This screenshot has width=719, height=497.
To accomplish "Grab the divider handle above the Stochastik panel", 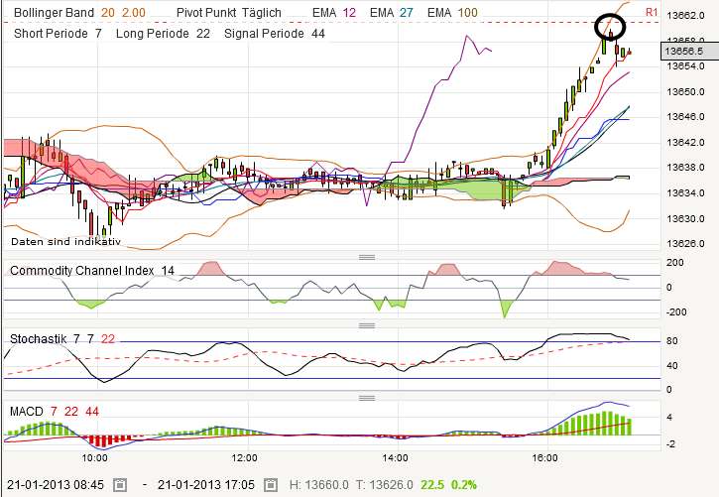I will [367, 326].
